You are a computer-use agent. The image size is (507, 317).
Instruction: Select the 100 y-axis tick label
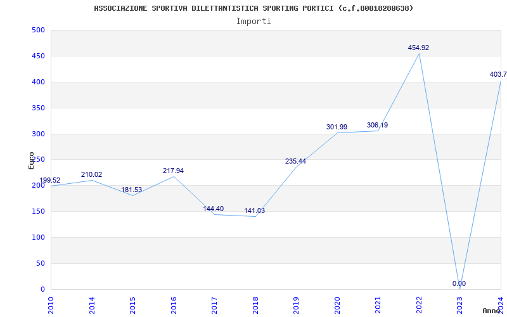[x=38, y=237]
